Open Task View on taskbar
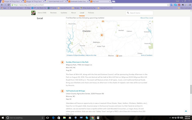Screen dimensions: 192x120 click(47, 118)
